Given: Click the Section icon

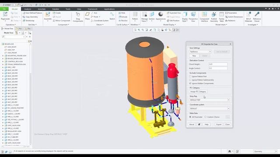Looking at the screenshot, I should click(152, 14).
